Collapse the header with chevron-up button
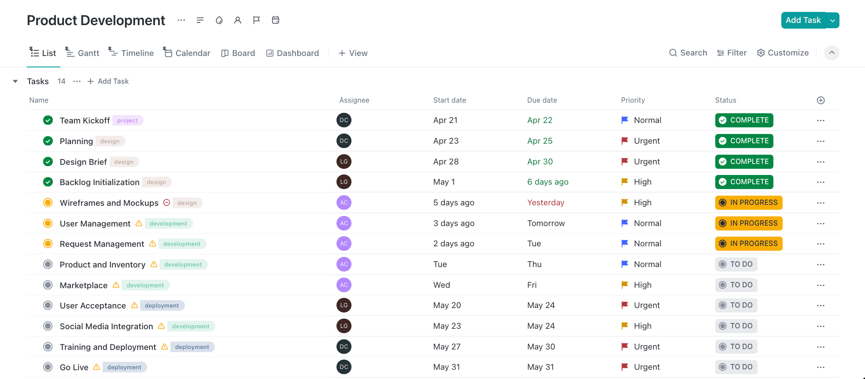 832,53
